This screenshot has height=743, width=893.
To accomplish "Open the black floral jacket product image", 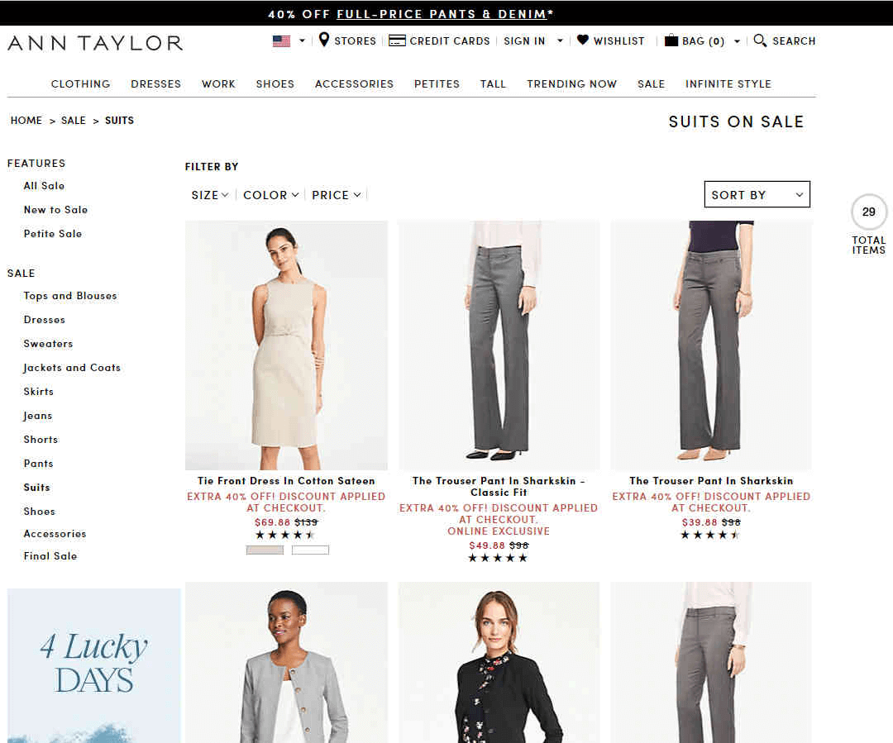I will [x=499, y=662].
